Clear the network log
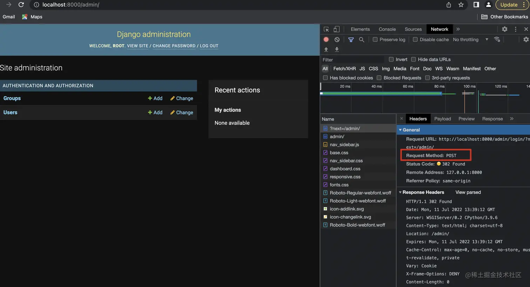Viewport: 530px width, 287px height. tap(337, 40)
